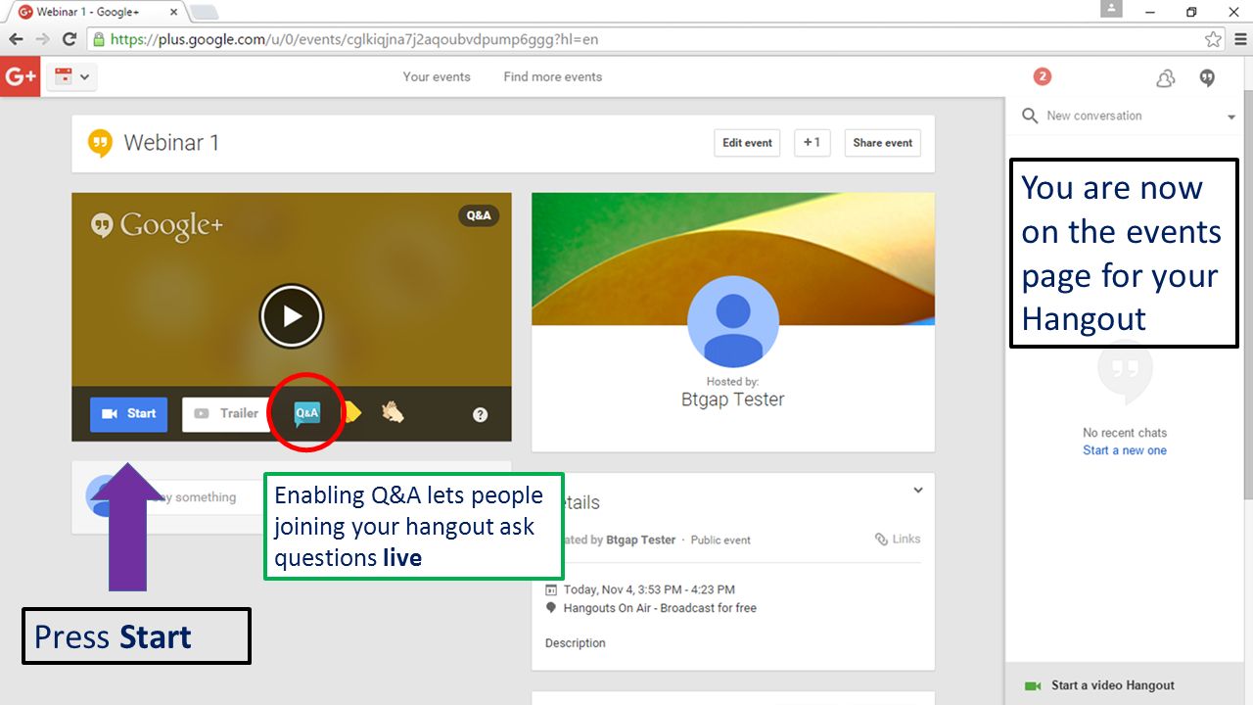This screenshot has height=705, width=1253.
Task: Click the Links option in details
Action: [x=898, y=540]
